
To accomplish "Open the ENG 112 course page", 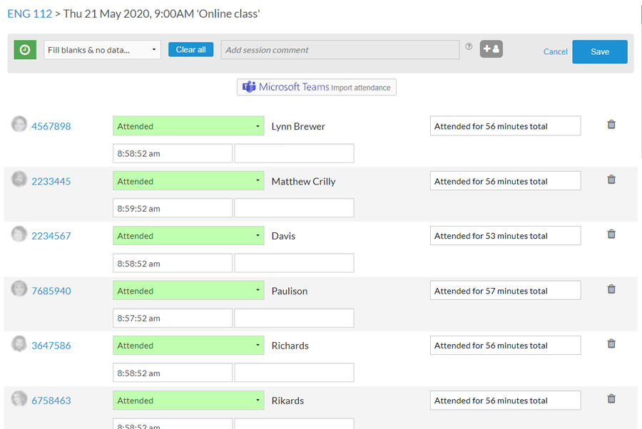I will click(x=29, y=13).
